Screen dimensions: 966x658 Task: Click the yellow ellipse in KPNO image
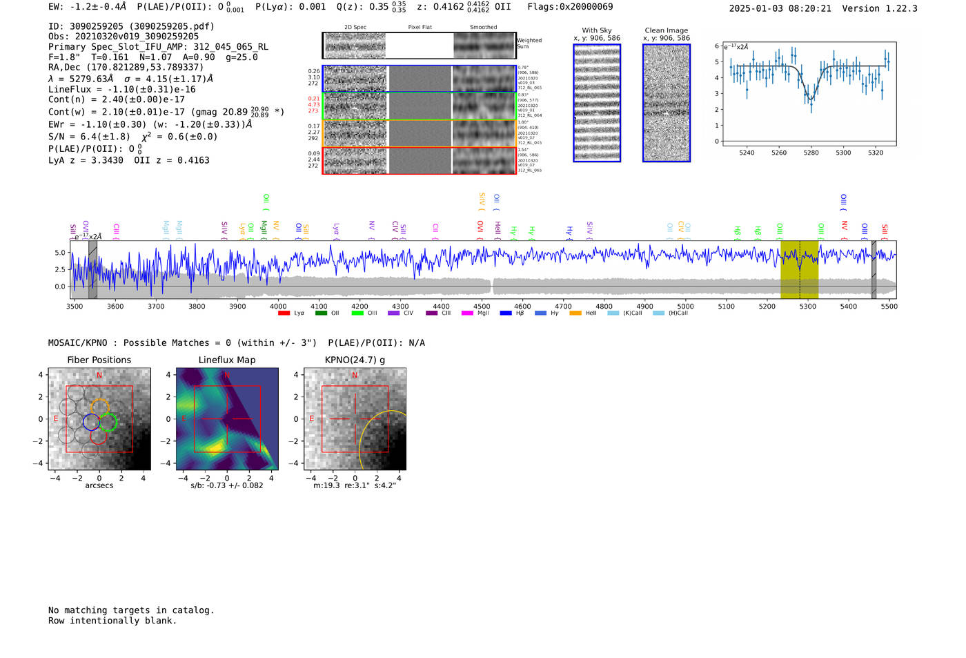pyautogui.click(x=383, y=441)
